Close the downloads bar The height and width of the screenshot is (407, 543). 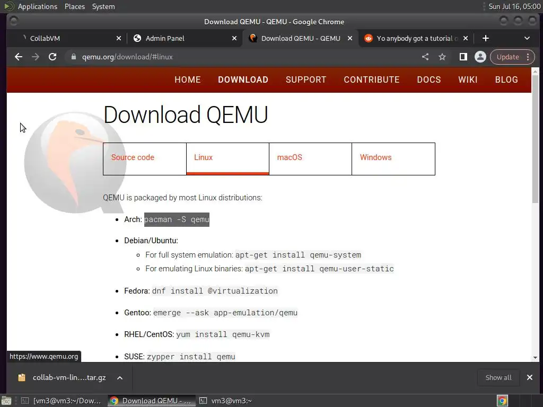tap(530, 377)
